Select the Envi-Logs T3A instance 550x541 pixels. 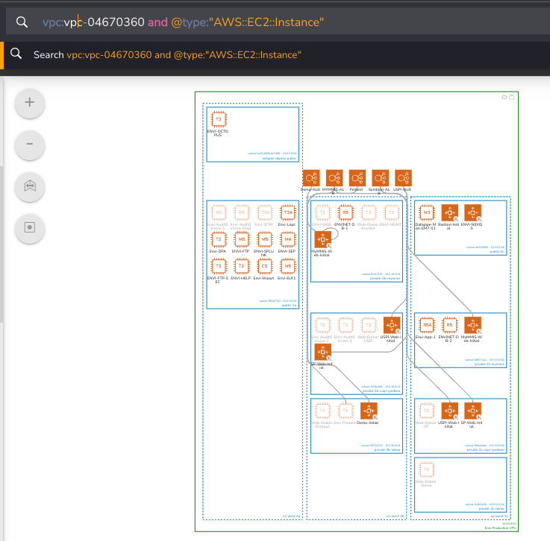pos(287,212)
